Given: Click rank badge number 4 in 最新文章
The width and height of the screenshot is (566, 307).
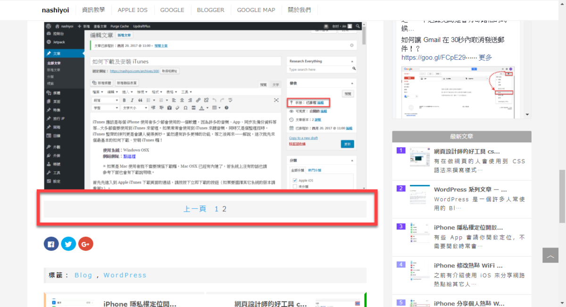Looking at the screenshot, I should coord(401,264).
